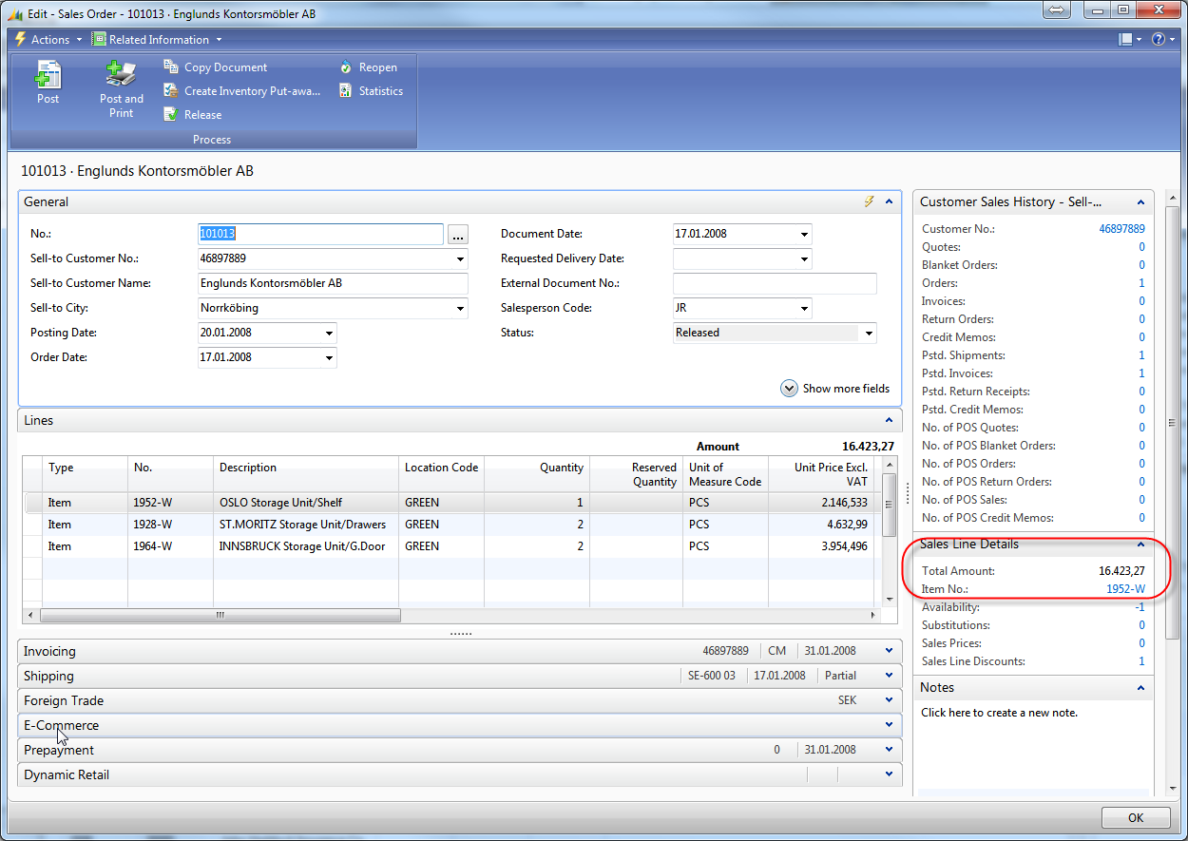Collapse the Lines FastTab

(x=889, y=420)
